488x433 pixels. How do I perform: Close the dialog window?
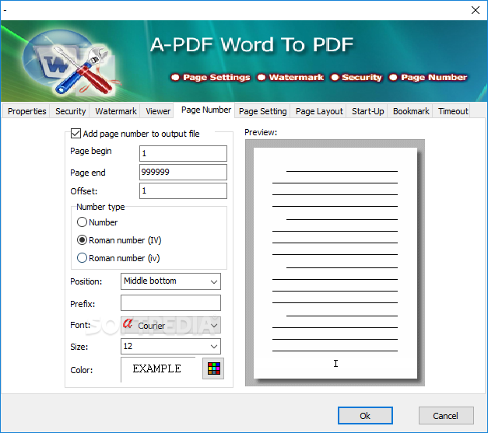coord(476,10)
